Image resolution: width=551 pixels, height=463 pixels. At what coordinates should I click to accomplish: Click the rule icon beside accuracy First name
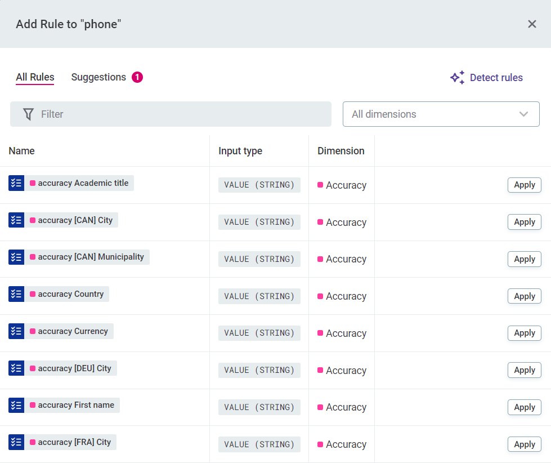coord(16,405)
